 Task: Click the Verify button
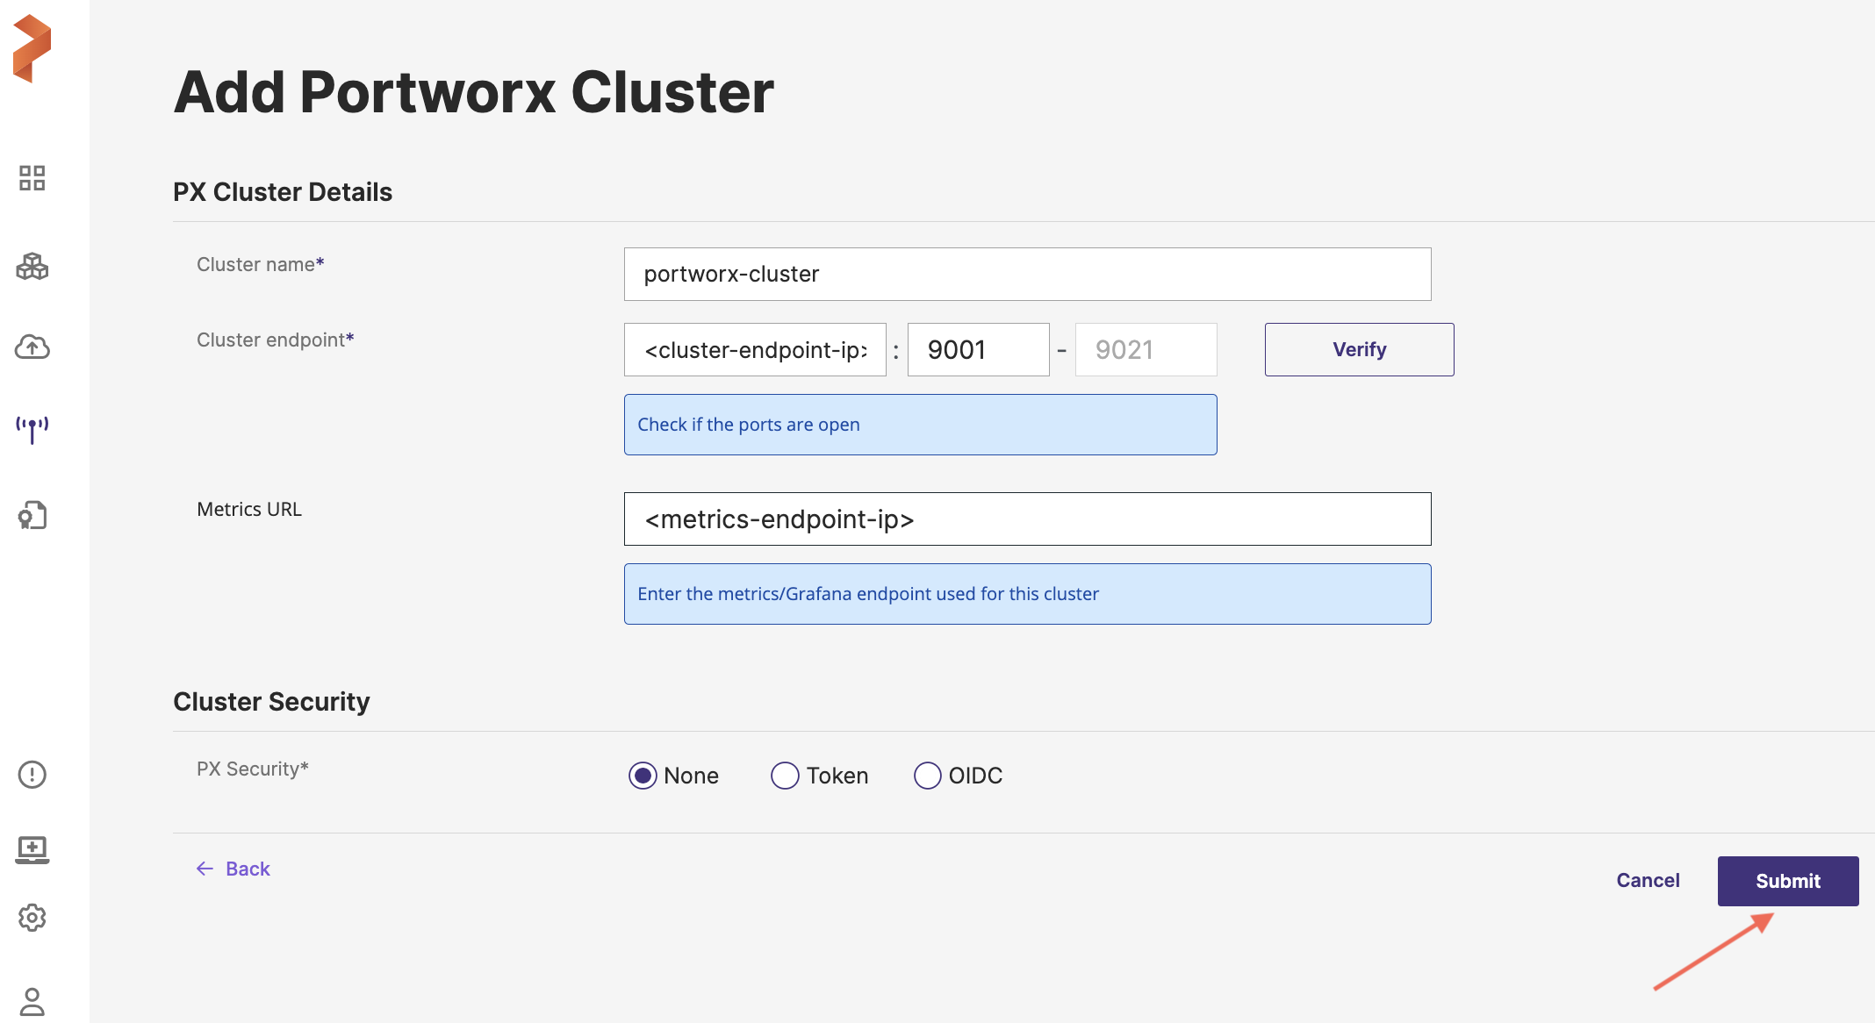1359,349
